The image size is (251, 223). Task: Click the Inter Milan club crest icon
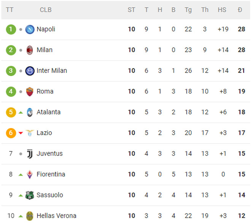[30, 71]
